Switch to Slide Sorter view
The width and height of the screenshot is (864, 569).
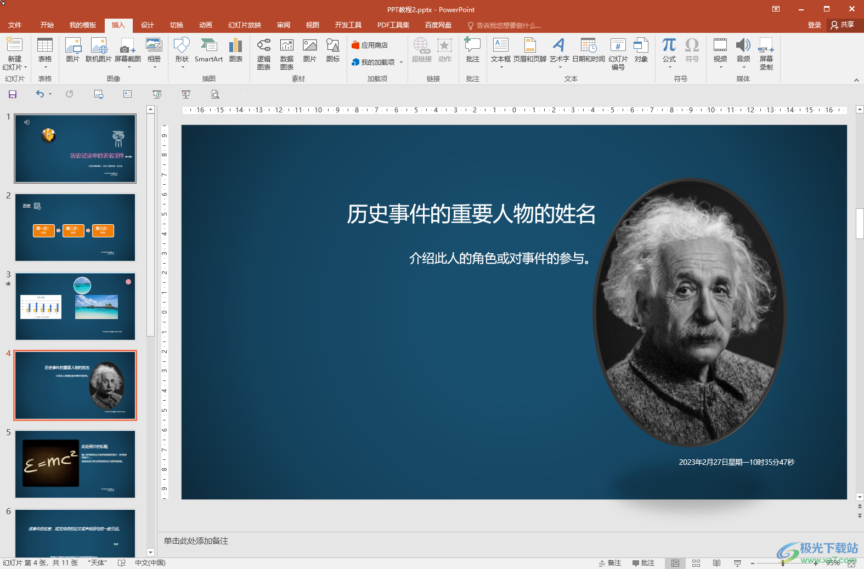coord(696,563)
